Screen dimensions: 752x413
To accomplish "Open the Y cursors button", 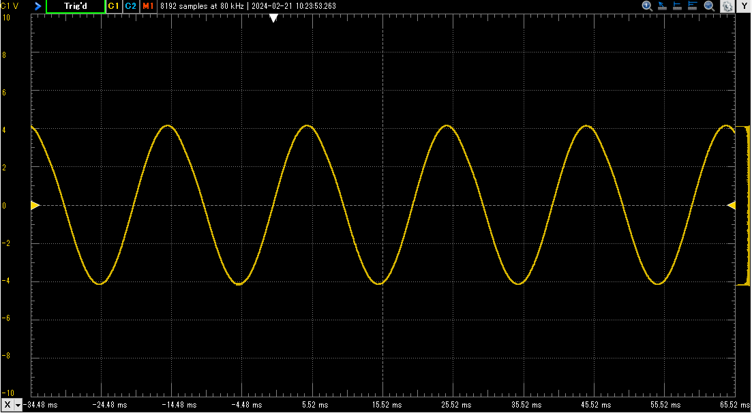I will [744, 6].
